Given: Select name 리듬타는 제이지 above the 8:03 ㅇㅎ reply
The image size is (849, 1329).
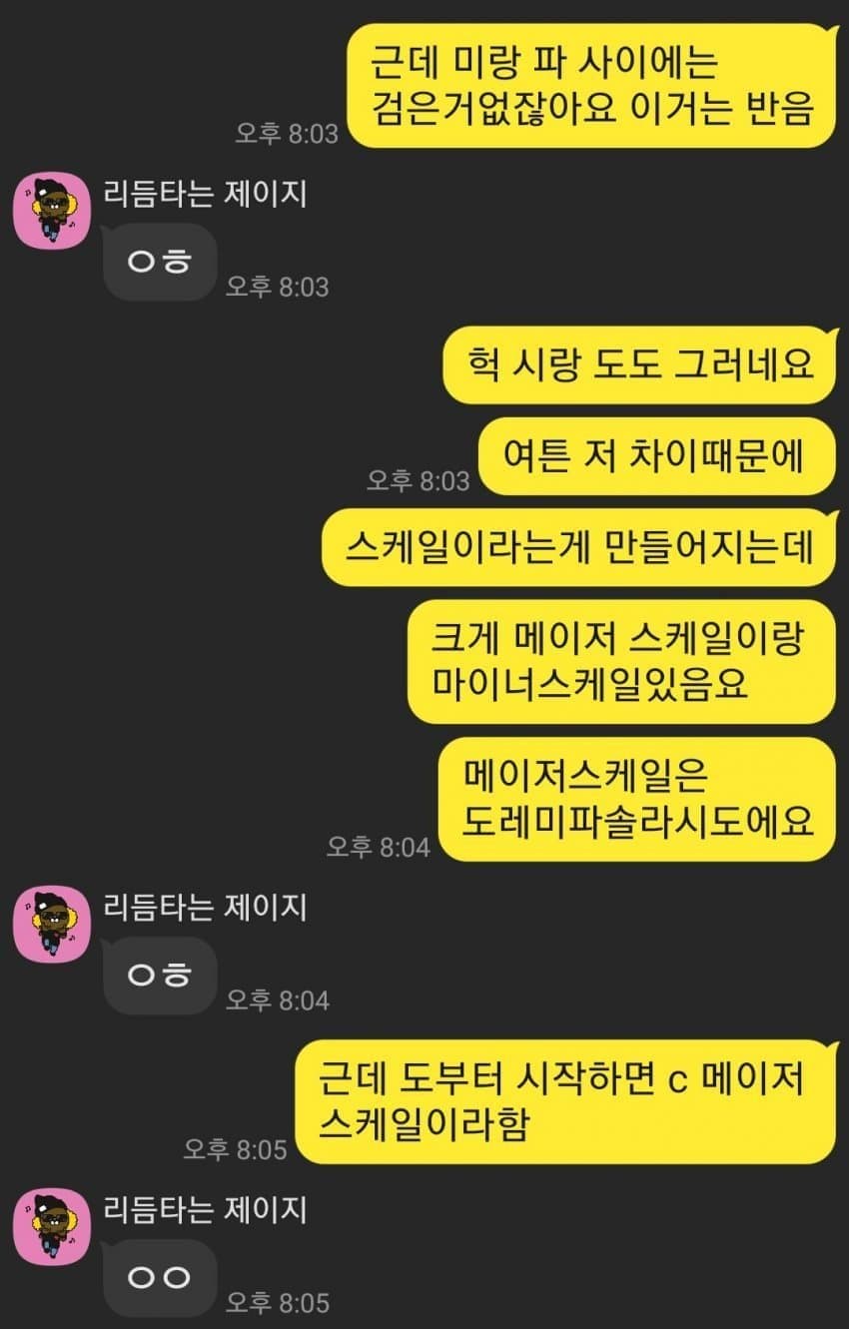Looking at the screenshot, I should tap(205, 193).
